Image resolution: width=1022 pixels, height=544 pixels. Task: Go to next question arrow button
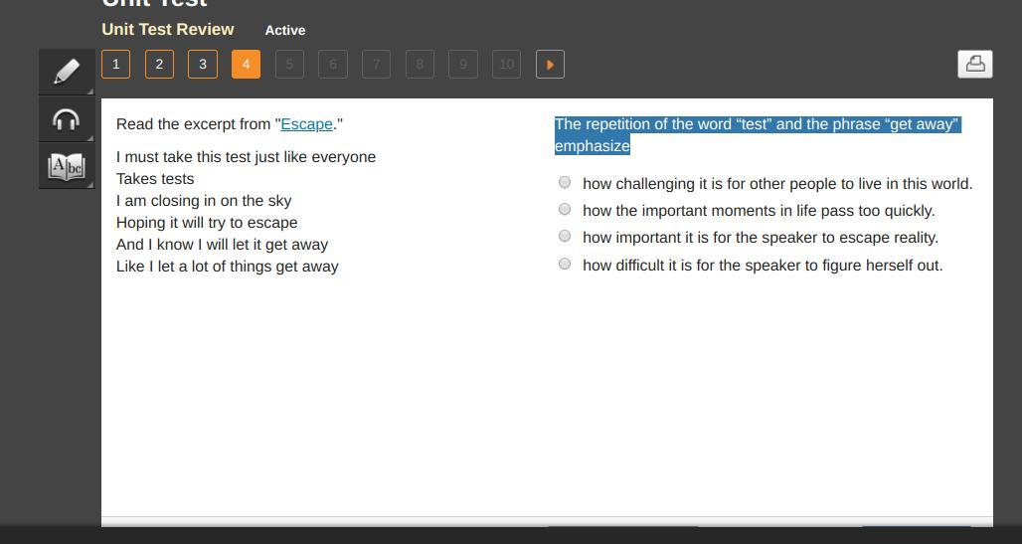click(550, 64)
